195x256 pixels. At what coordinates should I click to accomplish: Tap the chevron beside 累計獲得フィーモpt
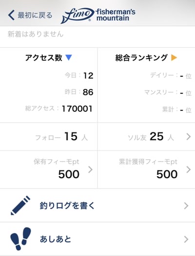tap(188, 170)
